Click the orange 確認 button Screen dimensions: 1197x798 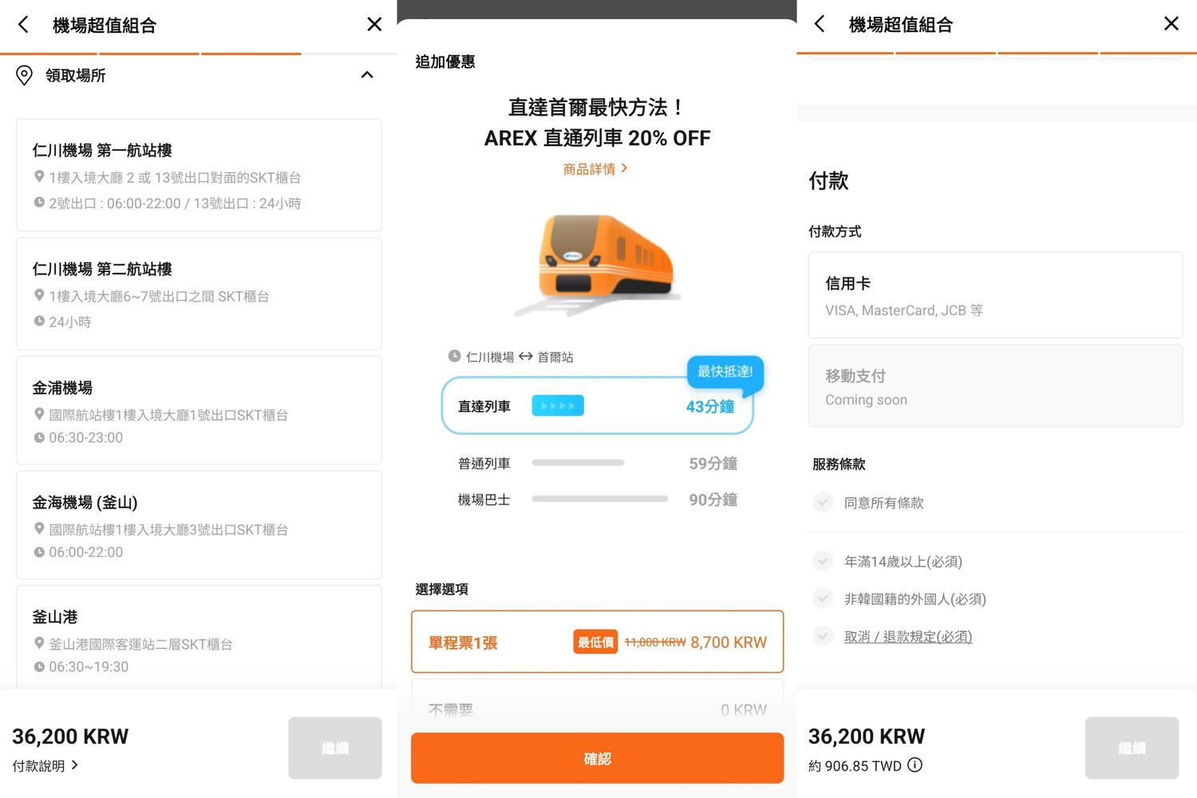598,758
